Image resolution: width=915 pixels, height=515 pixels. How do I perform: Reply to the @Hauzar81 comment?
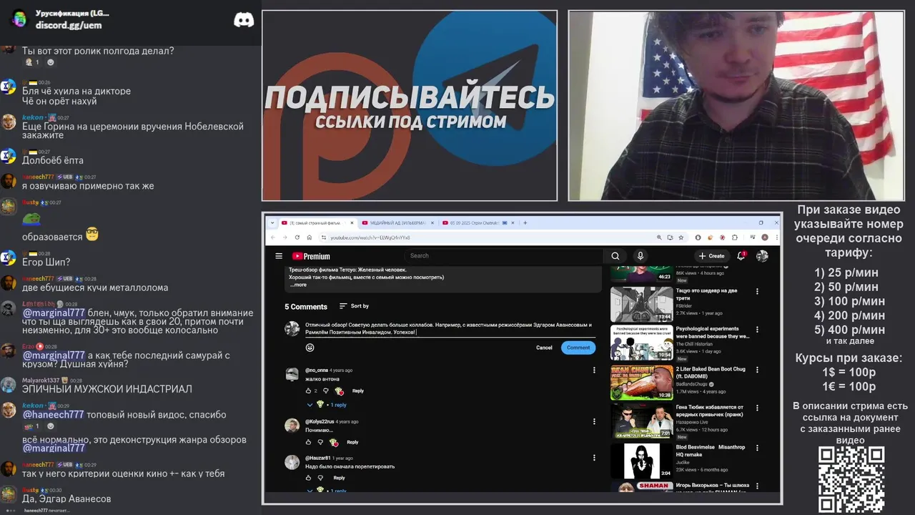point(339,478)
